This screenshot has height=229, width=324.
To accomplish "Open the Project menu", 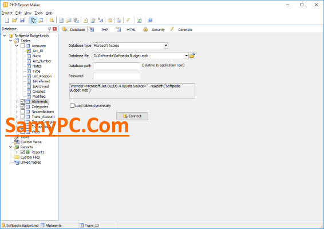I will (x=7, y=13).
